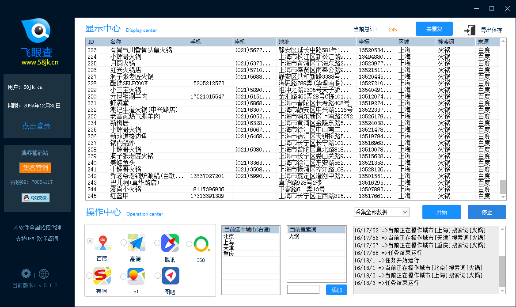Focus the keyword input field beside 添加
The width and height of the screenshot is (516, 307).
click(303, 290)
